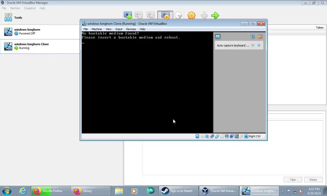
Task: Open View menu in the VM window
Action: pyautogui.click(x=109, y=29)
